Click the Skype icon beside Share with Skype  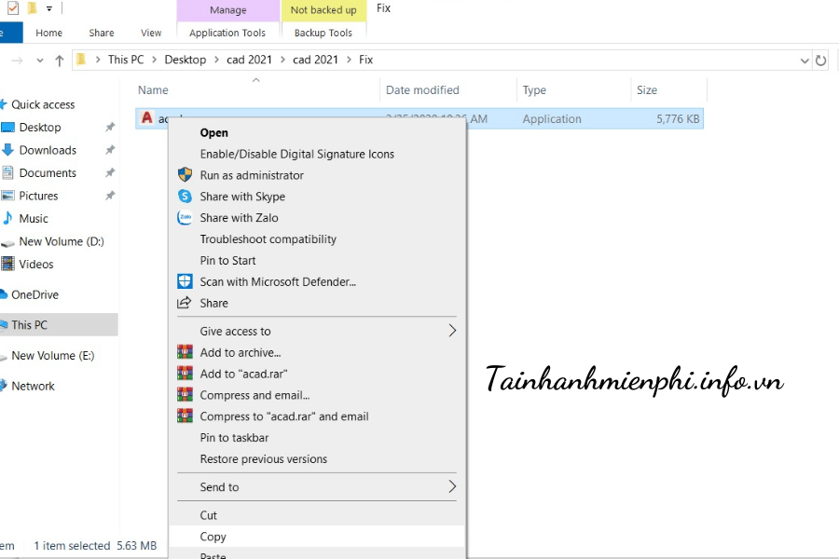point(185,197)
